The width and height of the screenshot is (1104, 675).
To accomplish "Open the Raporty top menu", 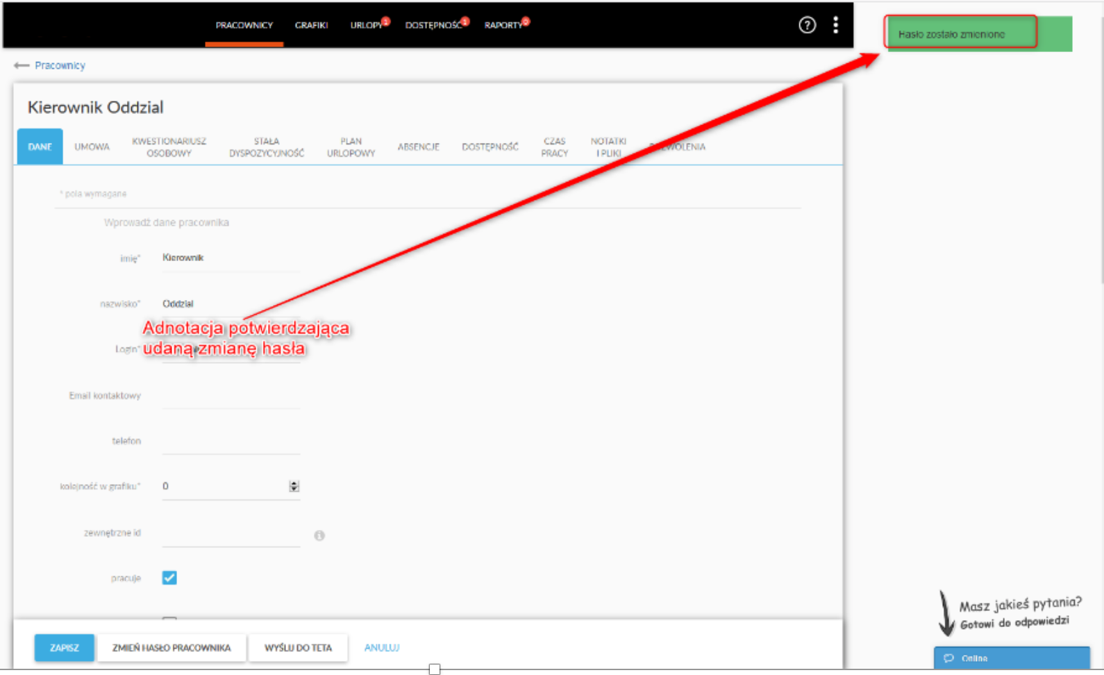I will click(x=504, y=25).
